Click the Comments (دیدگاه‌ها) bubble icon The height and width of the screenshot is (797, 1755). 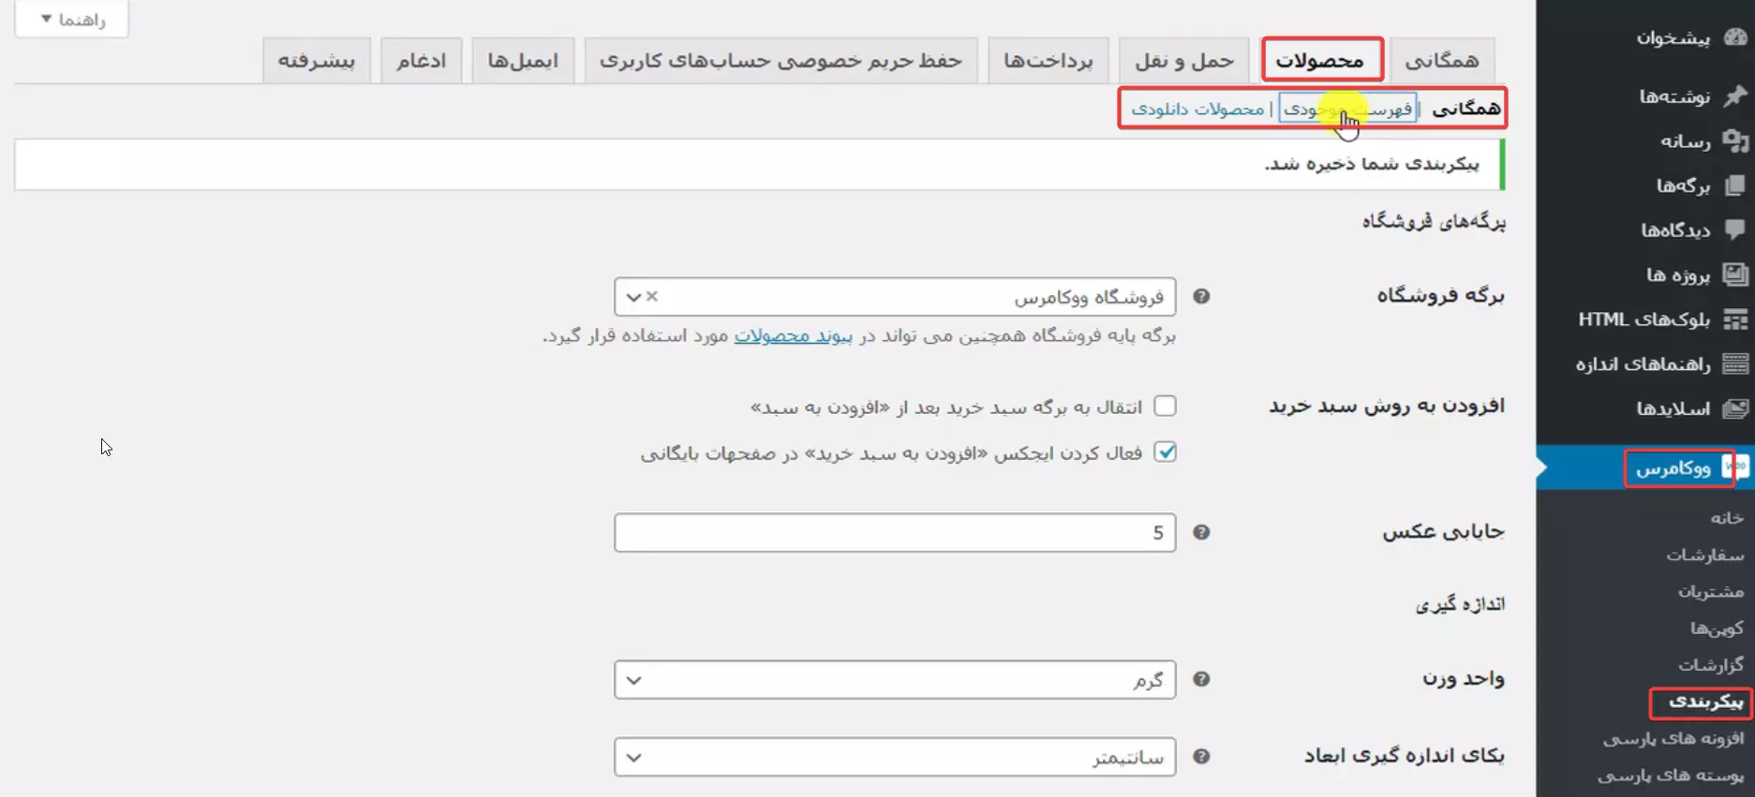click(1736, 229)
